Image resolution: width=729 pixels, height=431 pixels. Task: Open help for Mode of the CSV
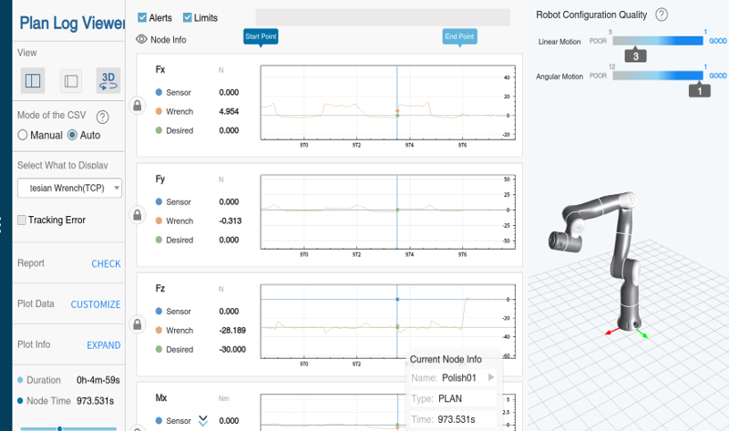(103, 117)
